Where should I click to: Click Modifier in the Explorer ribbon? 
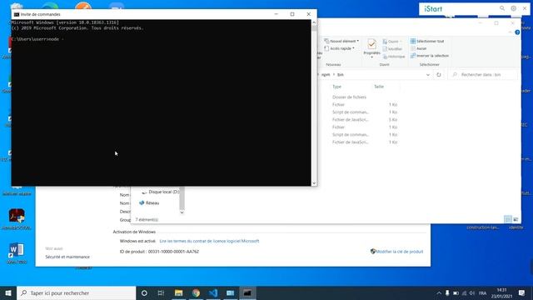tap(392, 49)
